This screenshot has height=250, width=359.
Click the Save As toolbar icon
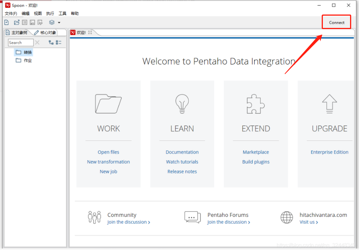40,22
